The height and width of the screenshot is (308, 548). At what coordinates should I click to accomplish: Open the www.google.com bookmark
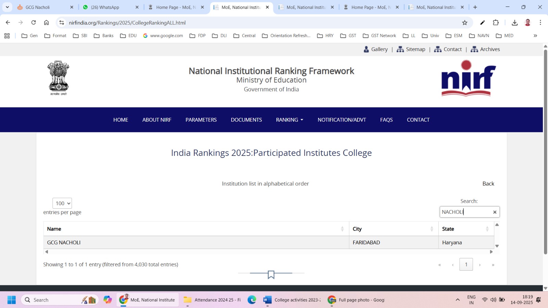pos(163,36)
